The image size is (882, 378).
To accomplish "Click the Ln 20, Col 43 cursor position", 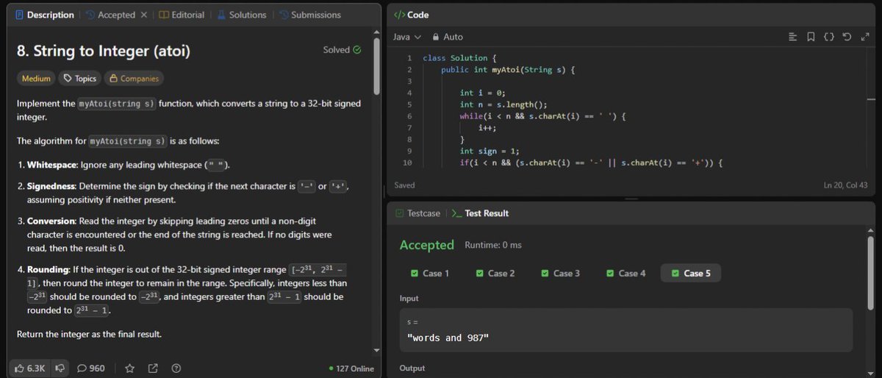I will 847,185.
